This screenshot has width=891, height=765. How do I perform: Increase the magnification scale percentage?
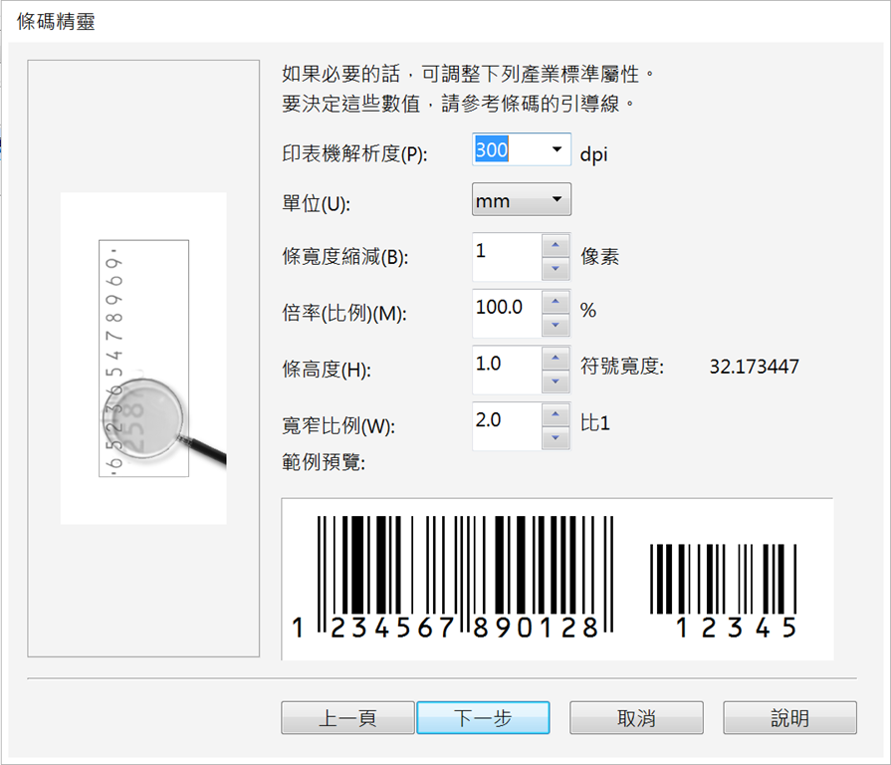coord(556,301)
